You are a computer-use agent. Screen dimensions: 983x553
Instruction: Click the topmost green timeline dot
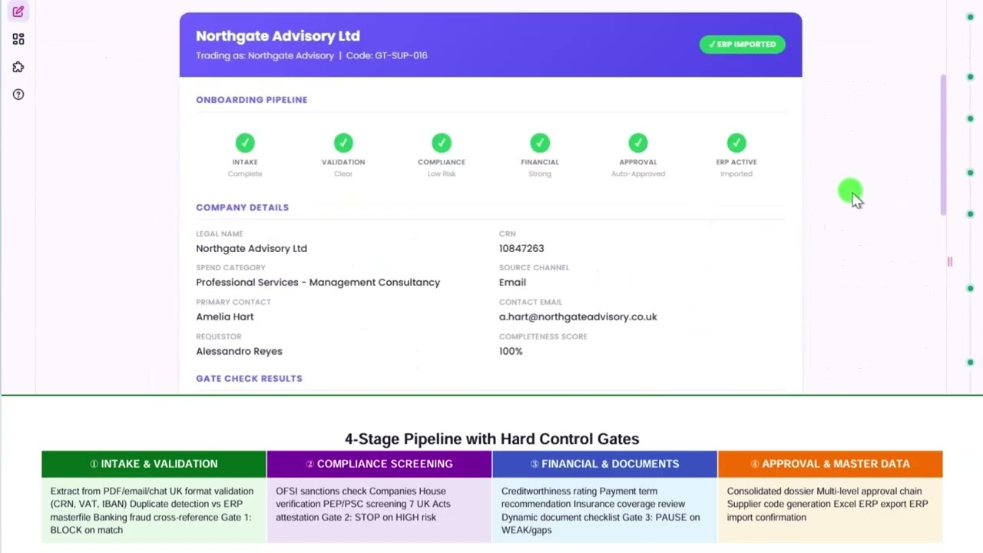click(x=971, y=18)
